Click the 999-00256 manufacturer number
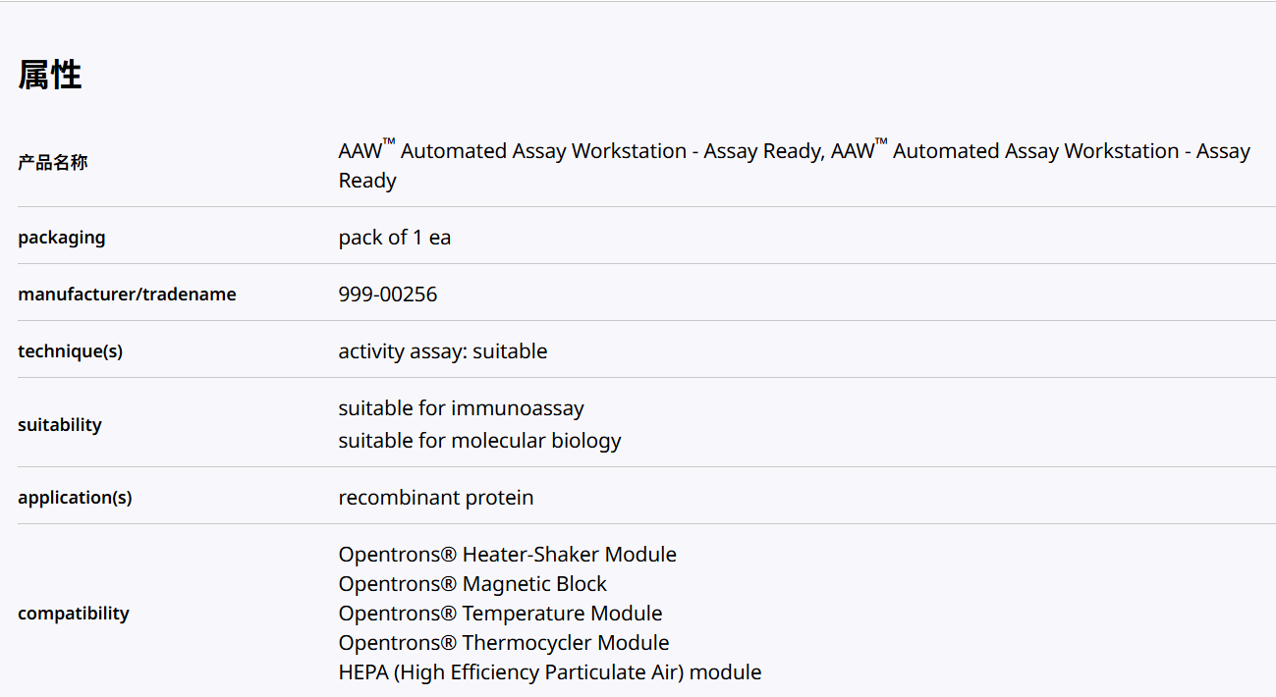Screen dimensions: 1276x697 [x=388, y=295]
